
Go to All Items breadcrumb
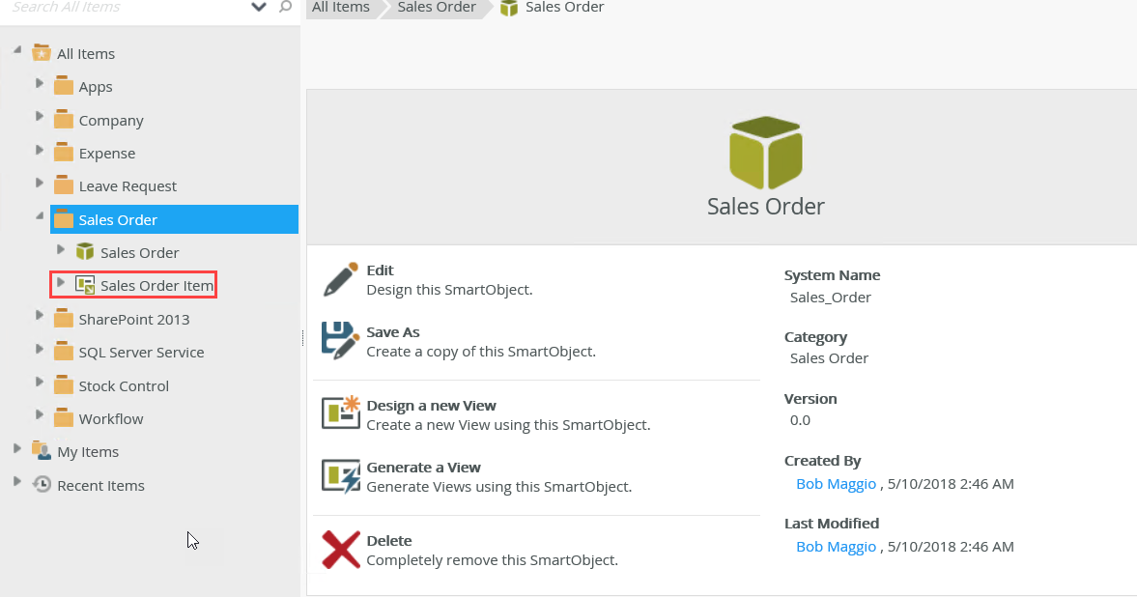point(340,8)
